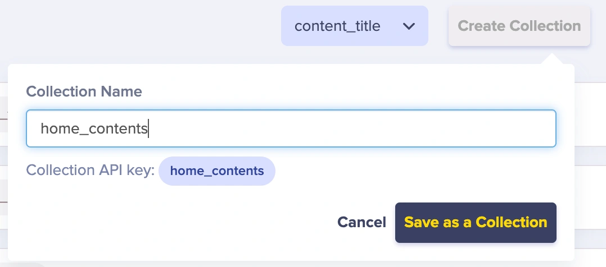Click the gap between the dropdown and Create Collection
The image size is (606, 267).
pos(438,26)
